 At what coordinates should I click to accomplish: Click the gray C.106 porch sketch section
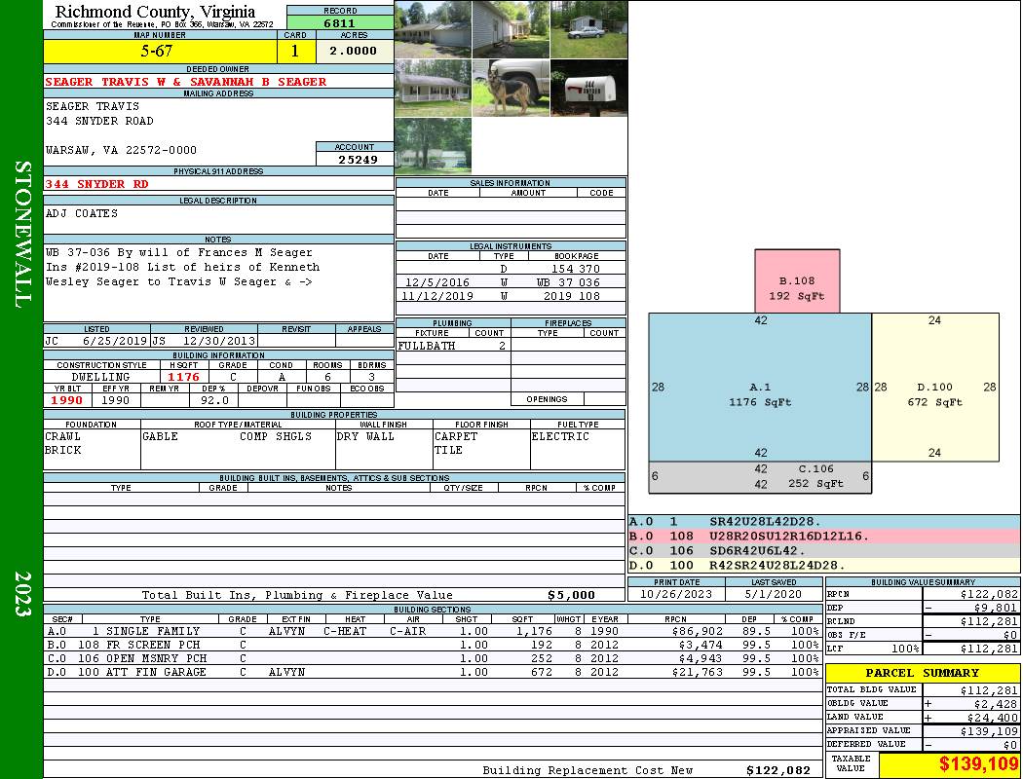(x=760, y=476)
